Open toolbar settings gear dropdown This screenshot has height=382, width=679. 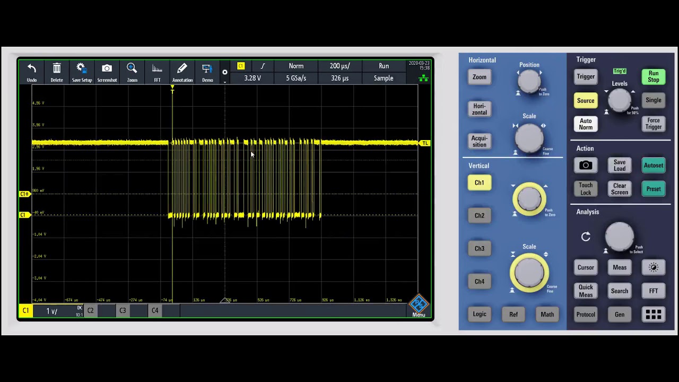click(x=225, y=73)
